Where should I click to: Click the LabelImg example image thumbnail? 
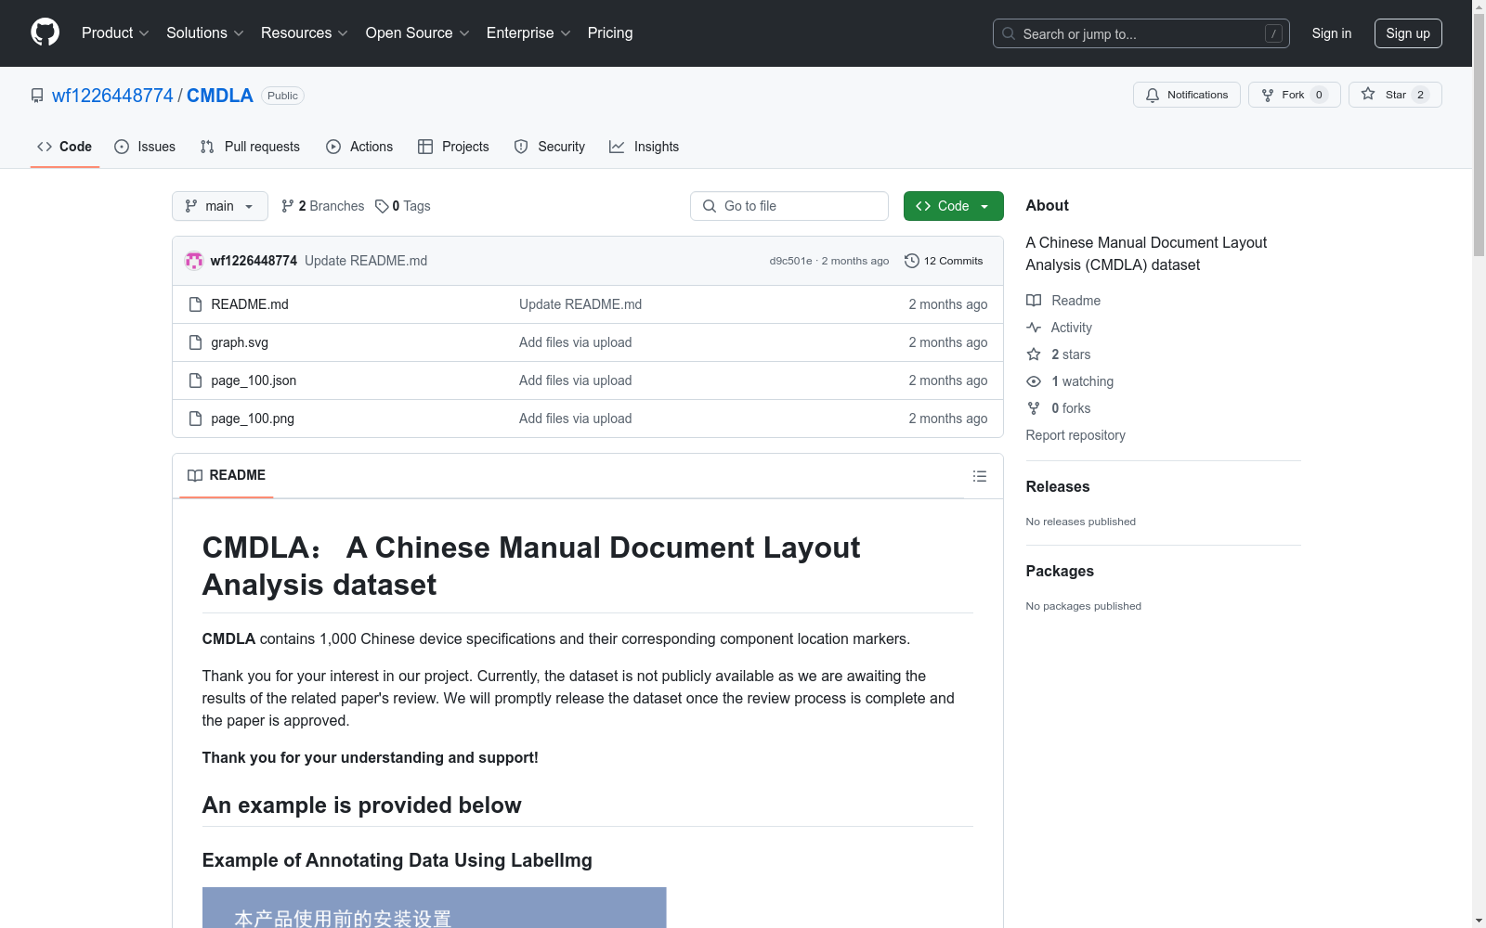point(435,908)
